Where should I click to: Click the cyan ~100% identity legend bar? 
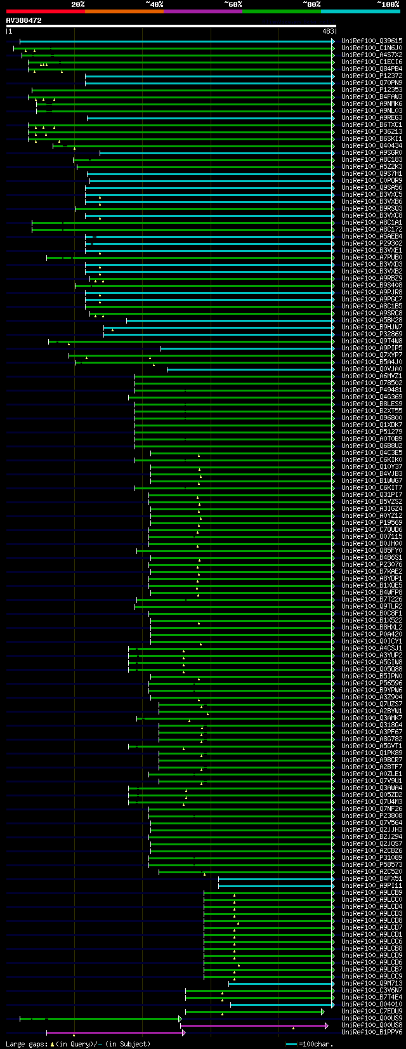(x=360, y=11)
